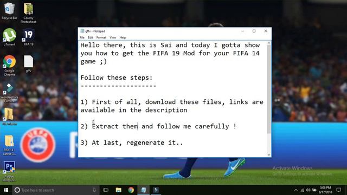
Task: Open the Notepad View menu
Action: click(x=113, y=37)
